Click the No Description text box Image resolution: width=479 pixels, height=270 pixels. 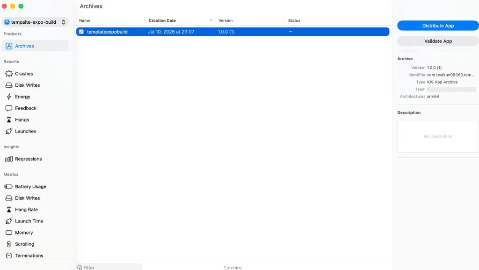(438, 136)
